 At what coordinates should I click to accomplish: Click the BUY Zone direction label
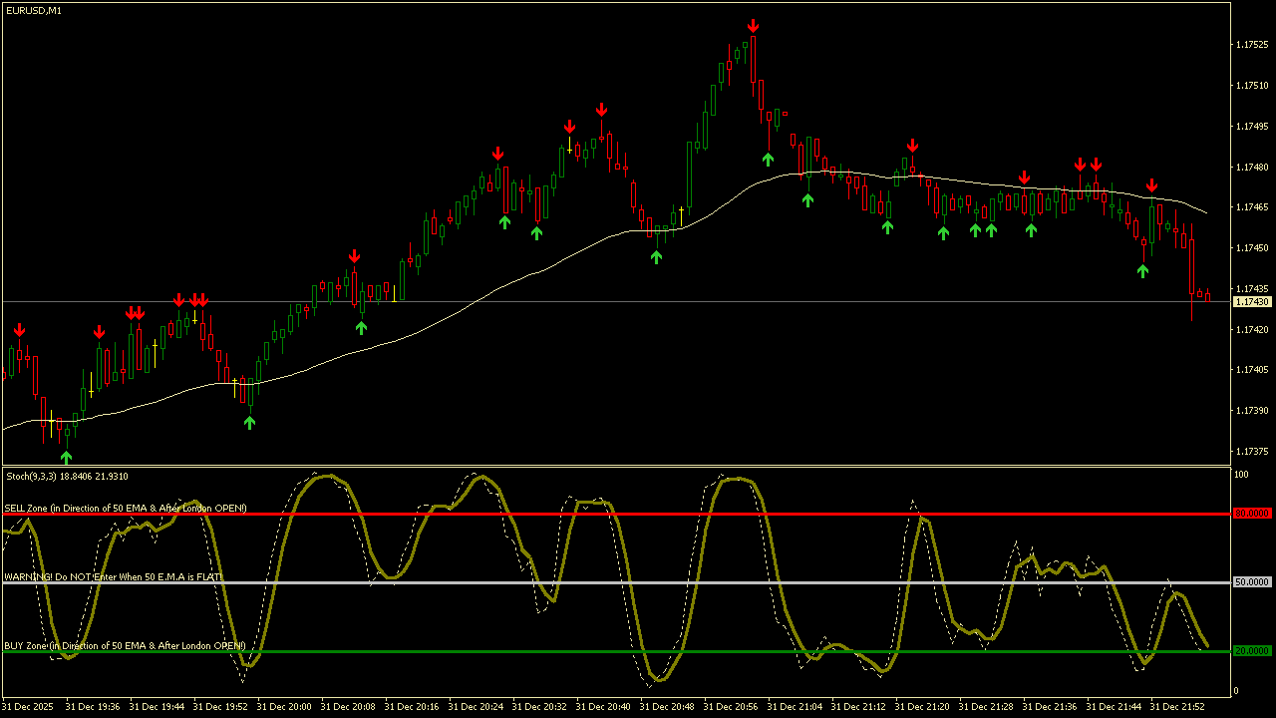coord(125,645)
